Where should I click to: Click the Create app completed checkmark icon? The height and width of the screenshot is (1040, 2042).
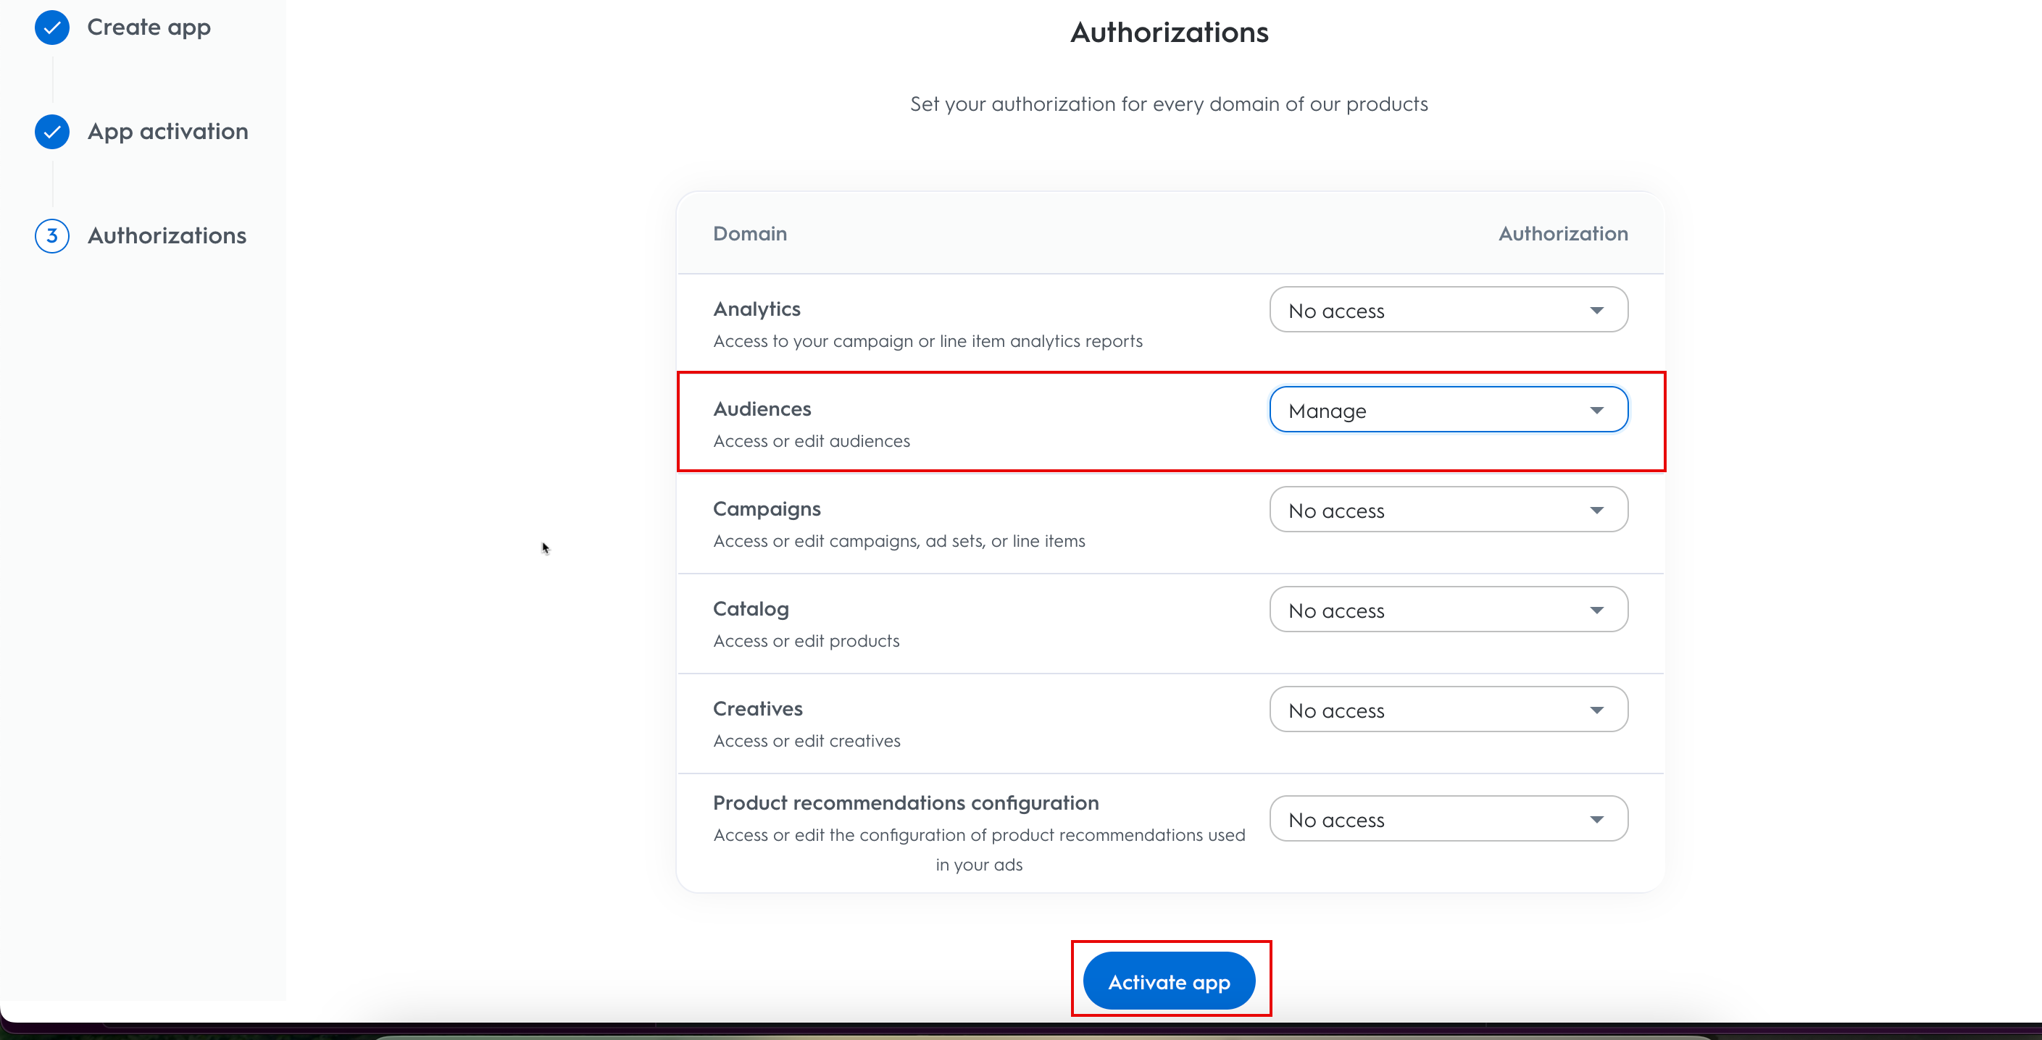[51, 27]
